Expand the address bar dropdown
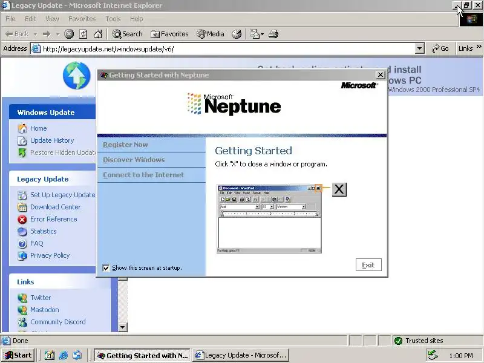 419,48
